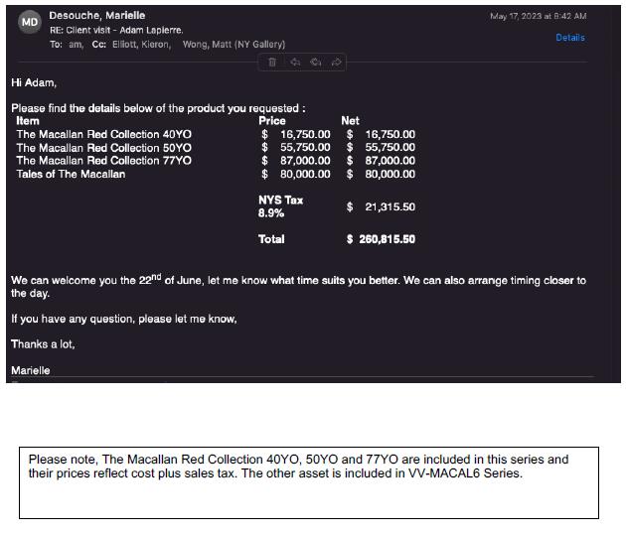
Task: Open the Details link
Action: tap(569, 38)
